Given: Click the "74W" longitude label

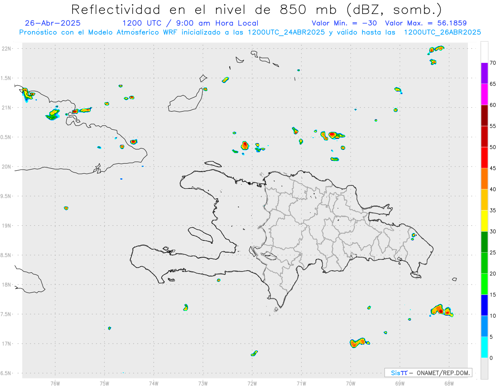Looking at the screenshot, I should pyautogui.click(x=154, y=383).
